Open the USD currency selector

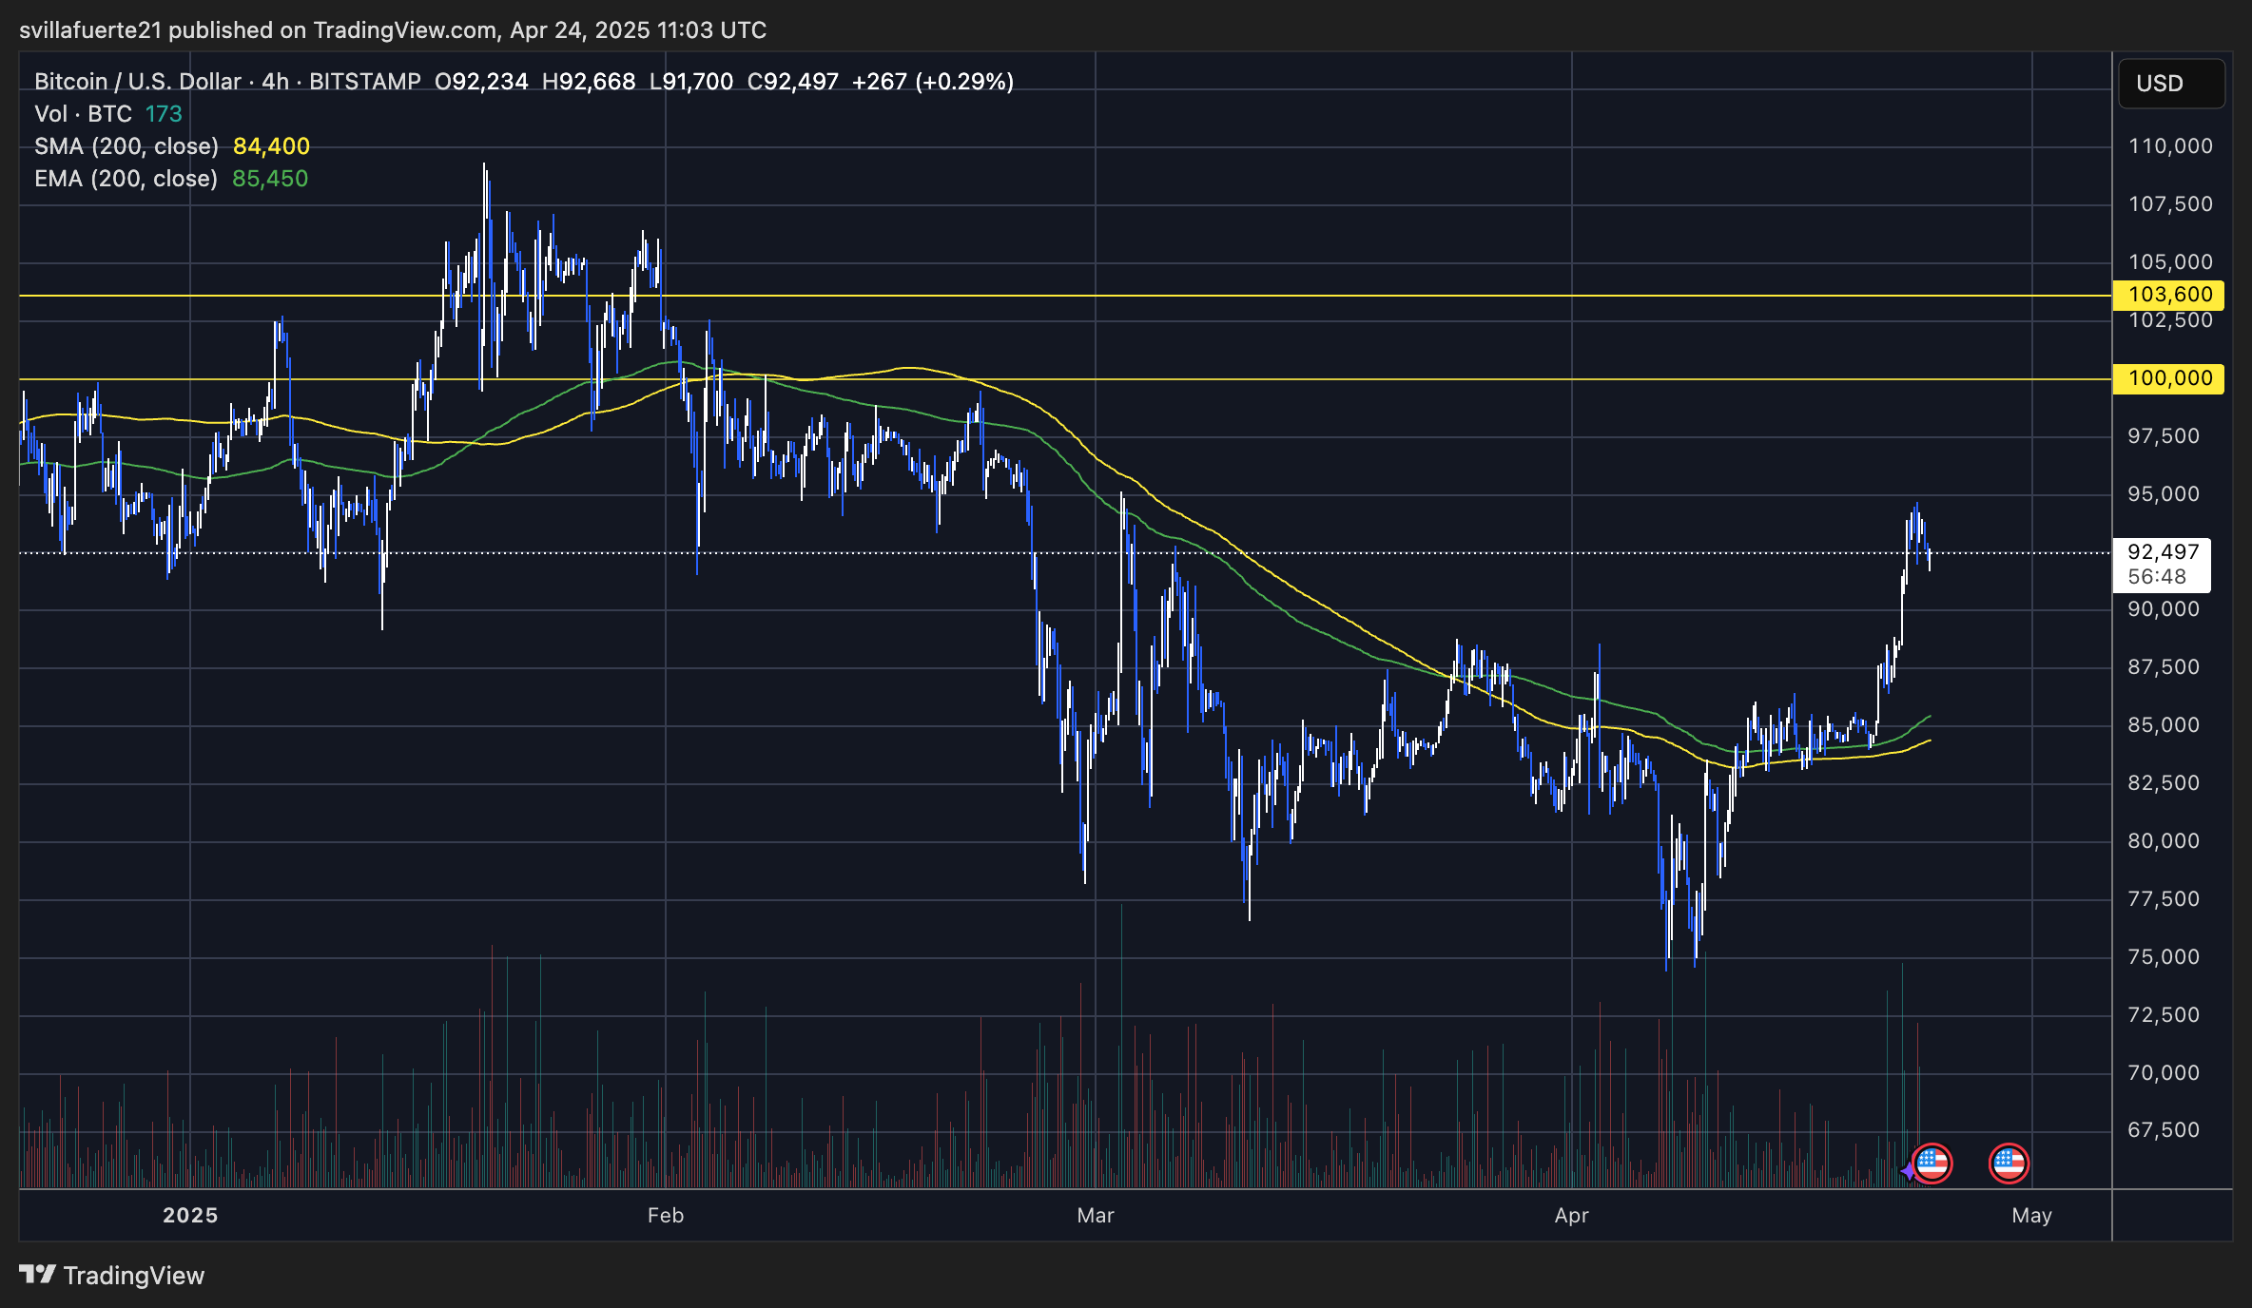click(2170, 84)
